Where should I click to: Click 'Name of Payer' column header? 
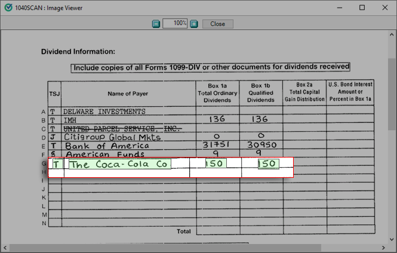(128, 94)
